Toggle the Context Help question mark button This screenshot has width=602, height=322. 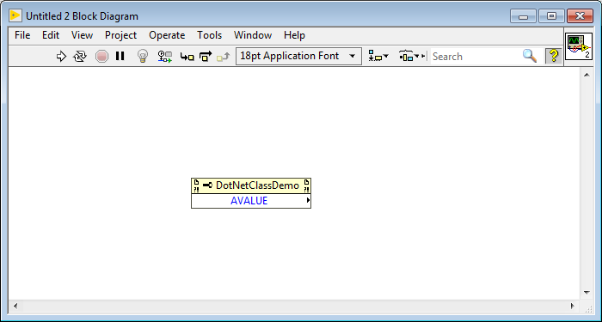tap(553, 56)
